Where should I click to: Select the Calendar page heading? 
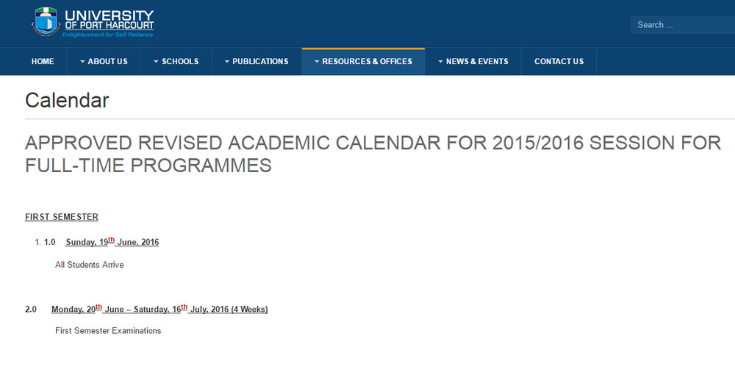pyautogui.click(x=67, y=100)
